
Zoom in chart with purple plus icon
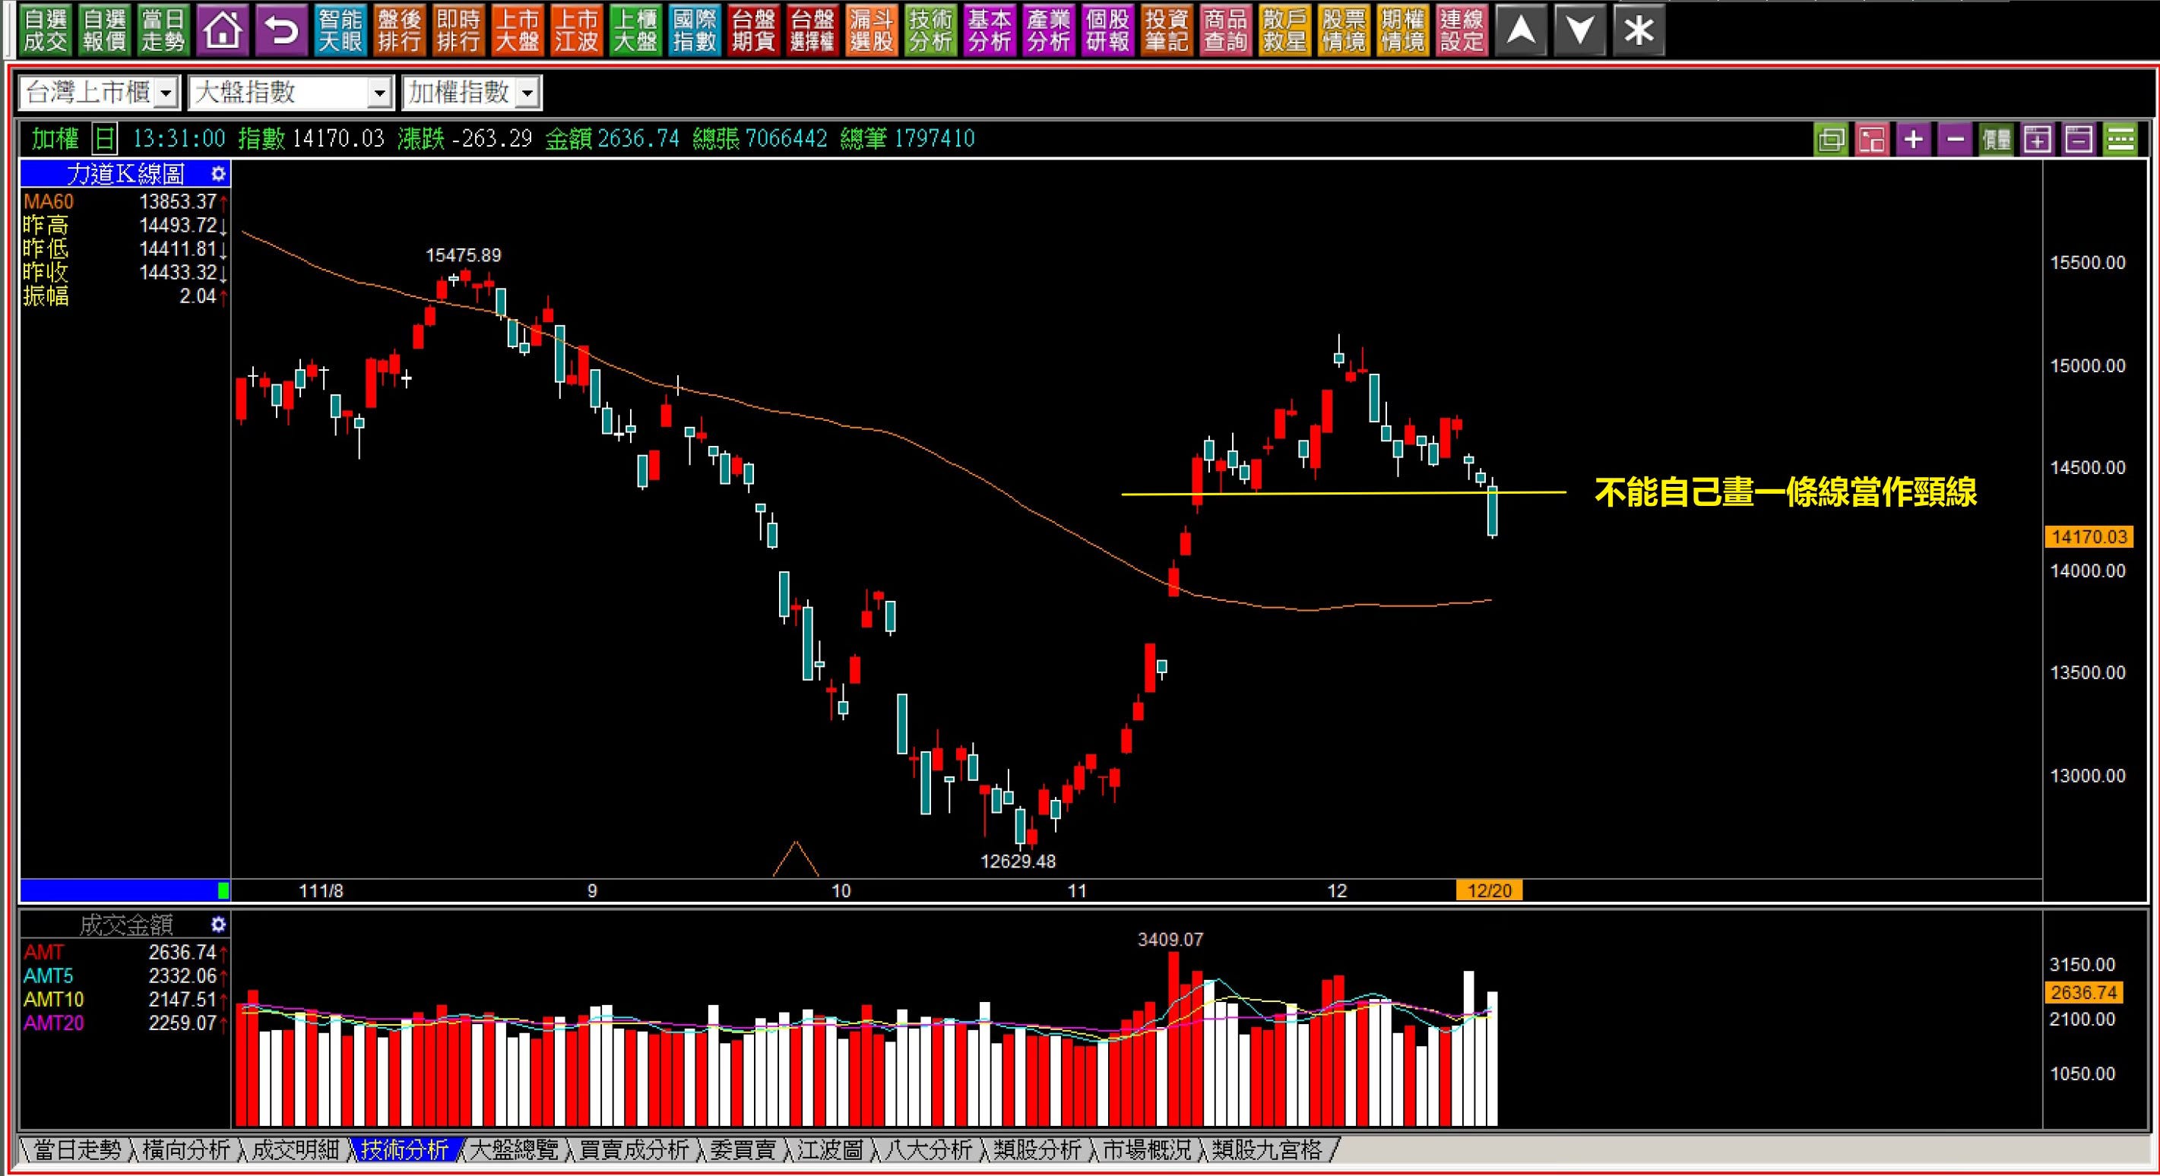click(x=1914, y=139)
